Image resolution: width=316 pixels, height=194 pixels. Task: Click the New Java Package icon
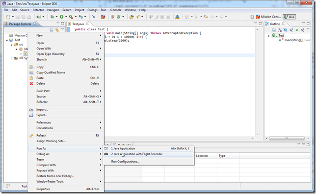point(112,17)
